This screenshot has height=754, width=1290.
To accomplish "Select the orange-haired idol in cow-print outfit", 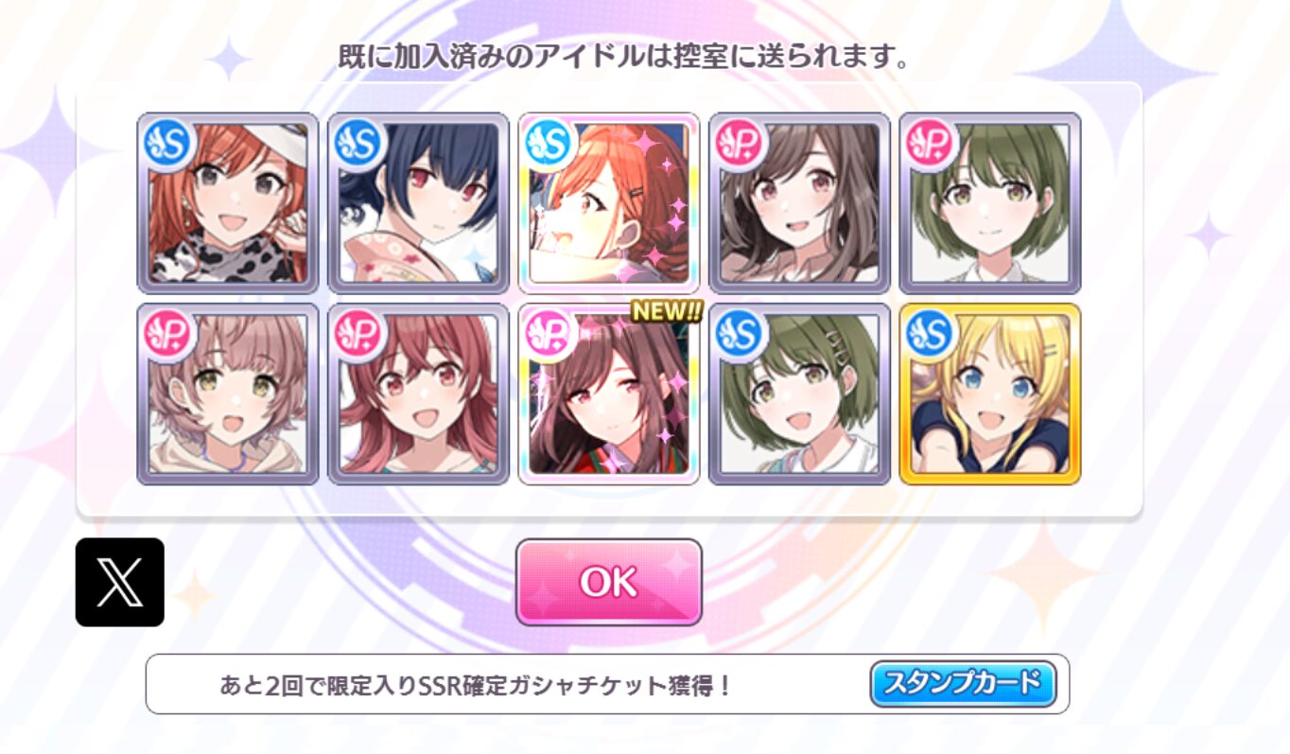I will click(x=228, y=203).
